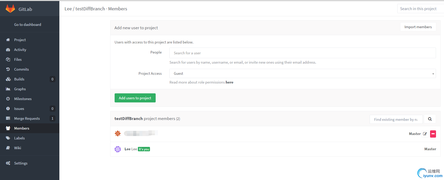Remove member with red minus button
This screenshot has width=444, height=180.
(x=433, y=134)
